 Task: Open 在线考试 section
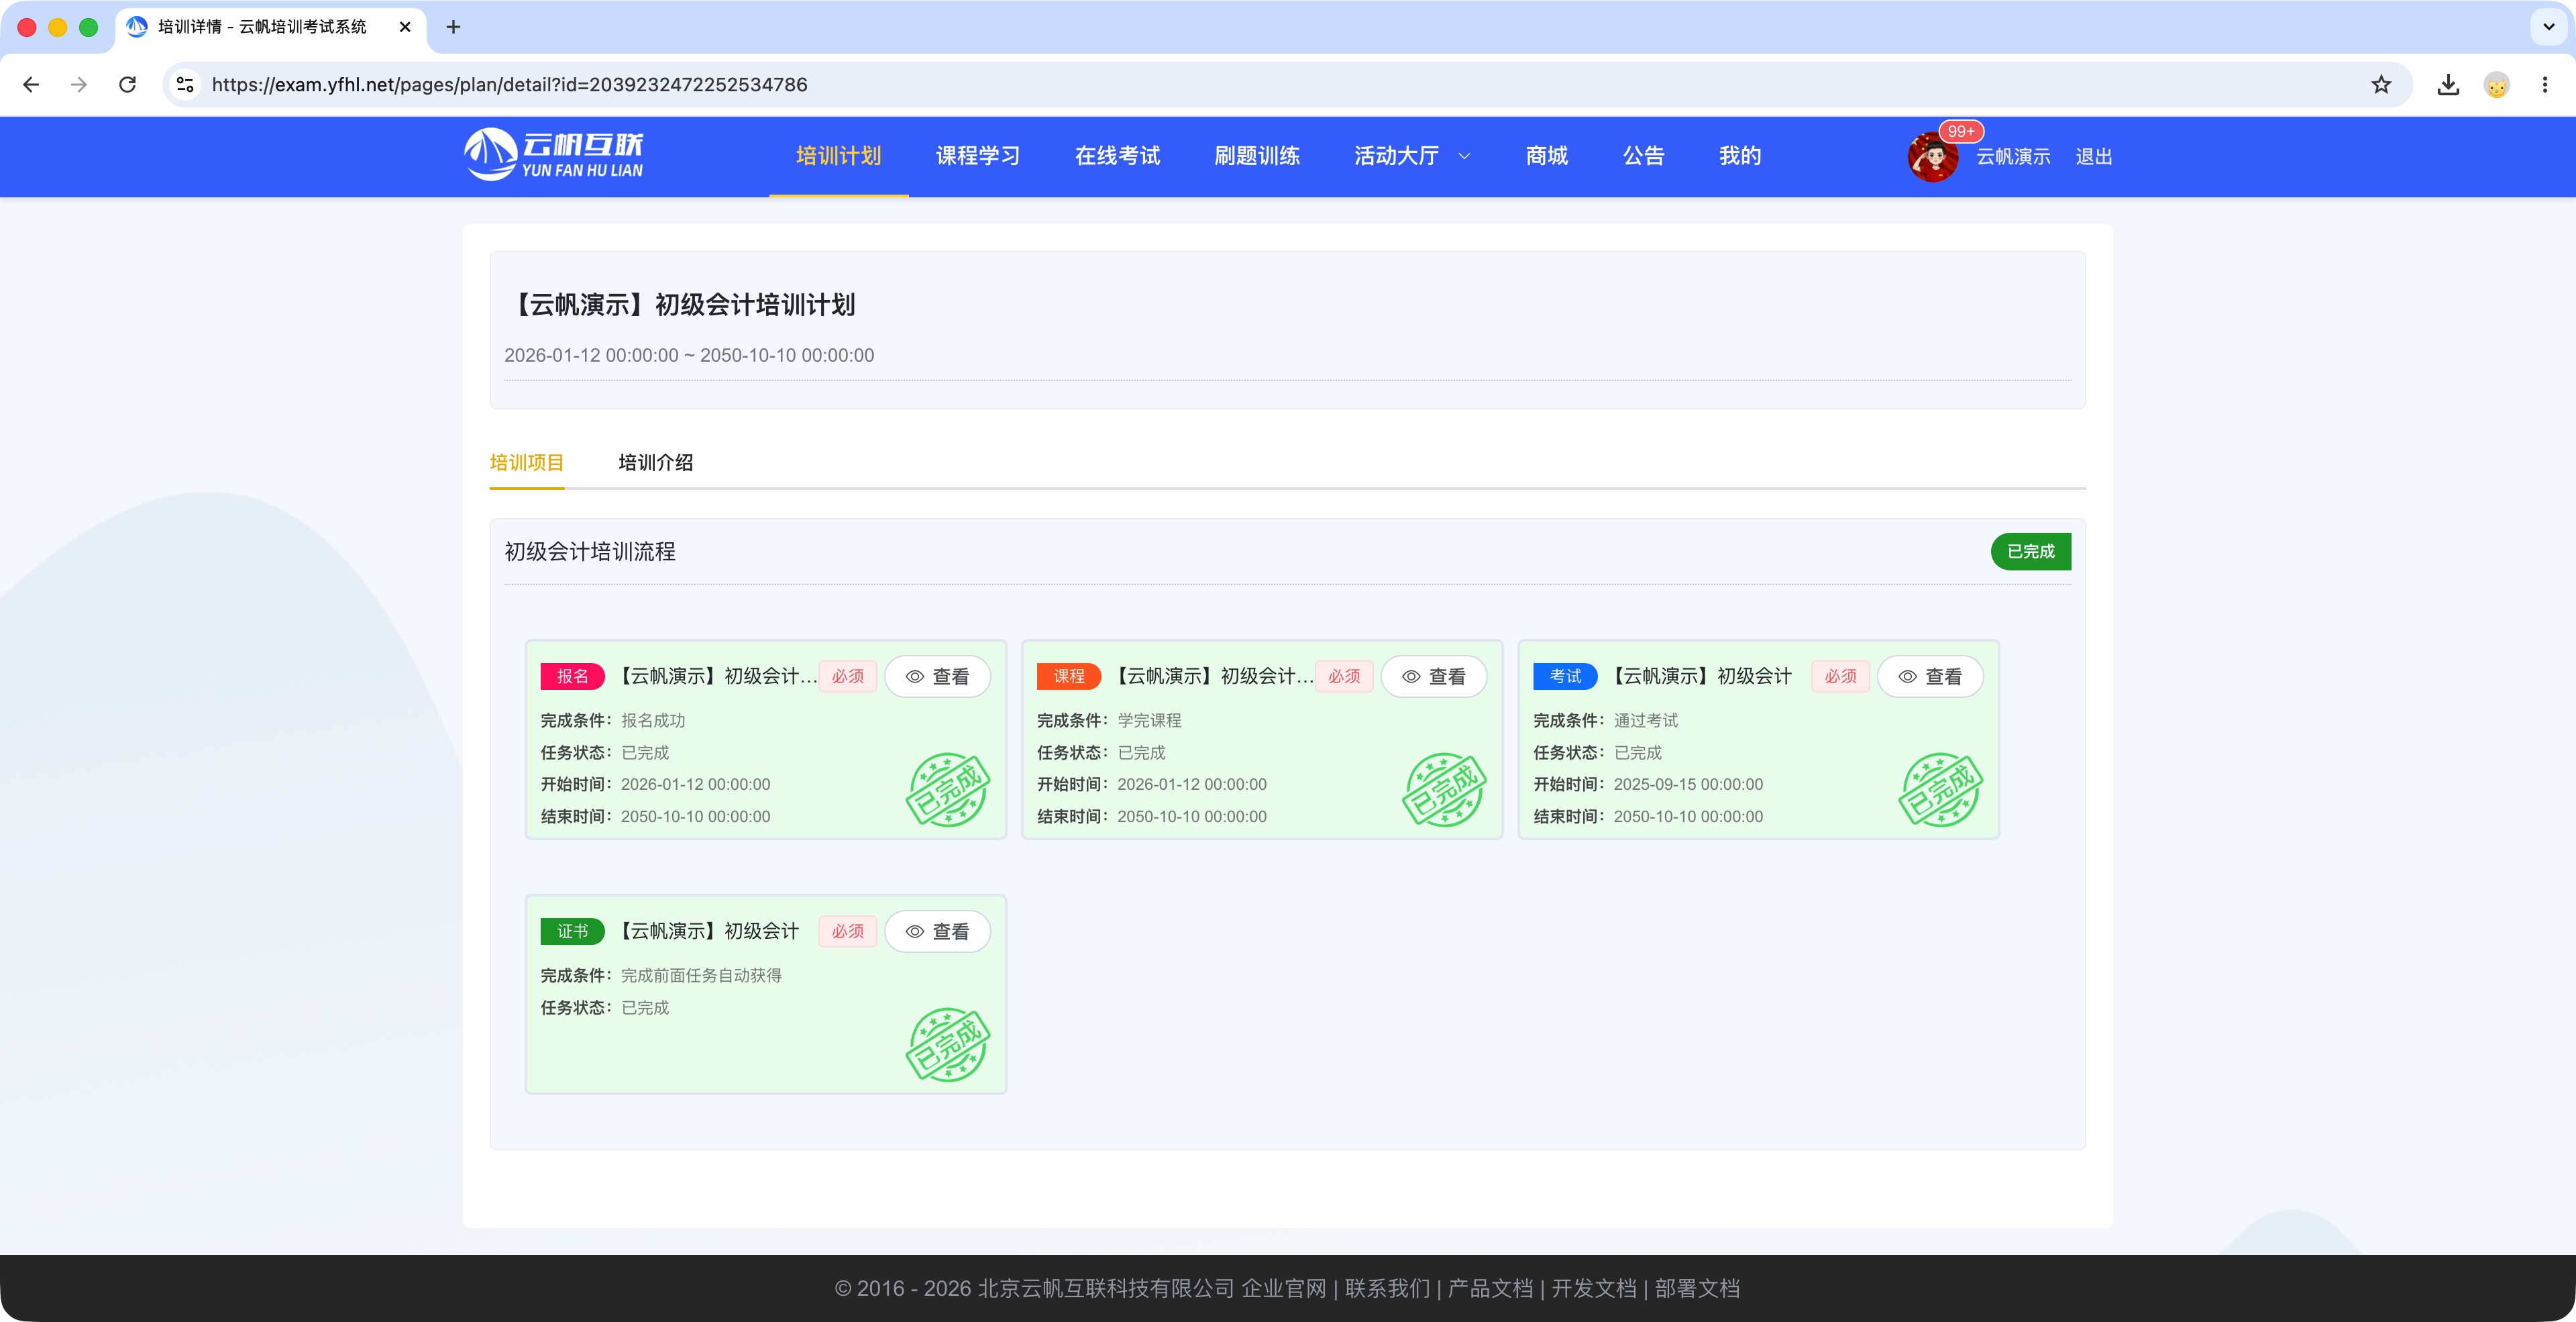pyautogui.click(x=1117, y=156)
